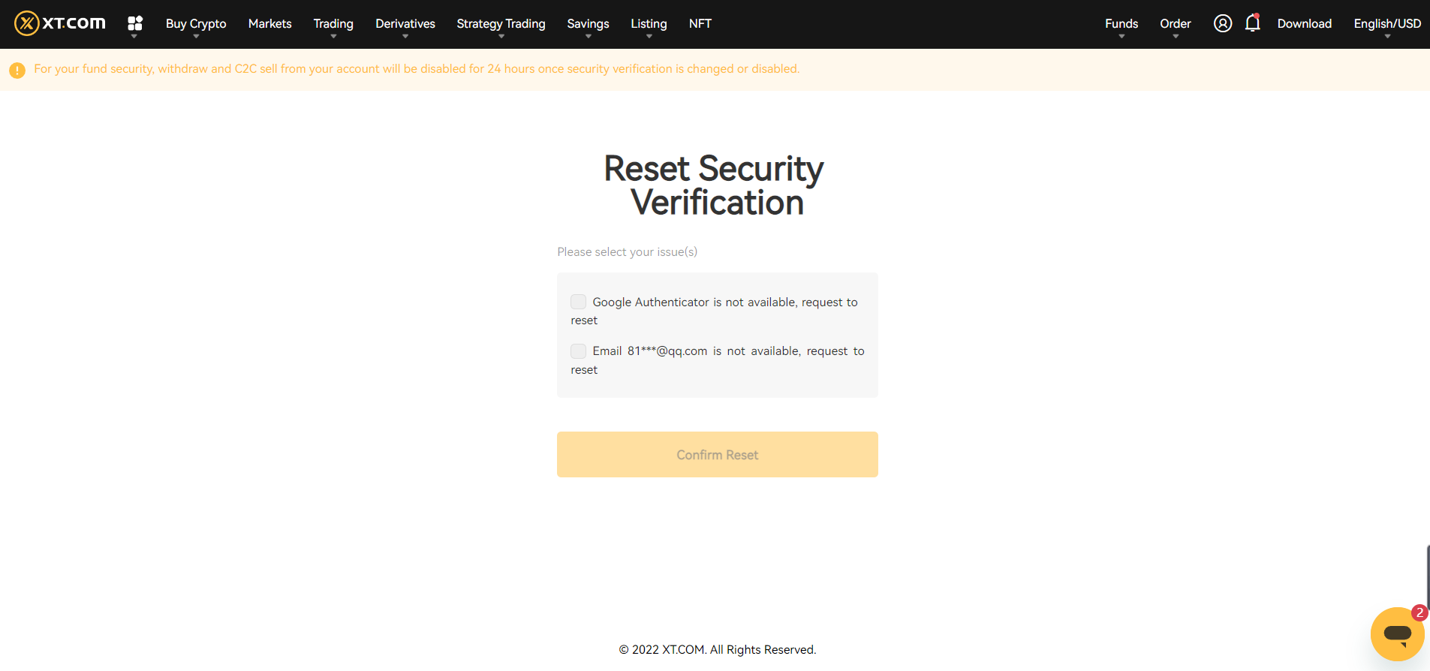Open the English/USD language selector

1386,24
